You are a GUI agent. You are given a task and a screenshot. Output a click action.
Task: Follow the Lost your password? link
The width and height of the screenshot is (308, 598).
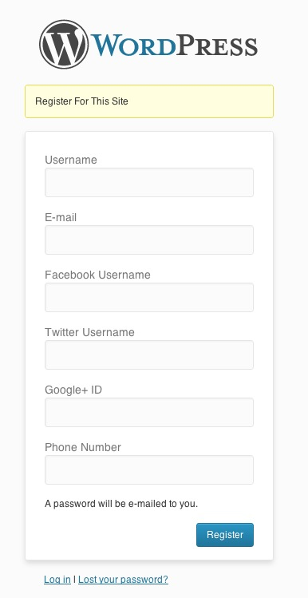coord(123,580)
